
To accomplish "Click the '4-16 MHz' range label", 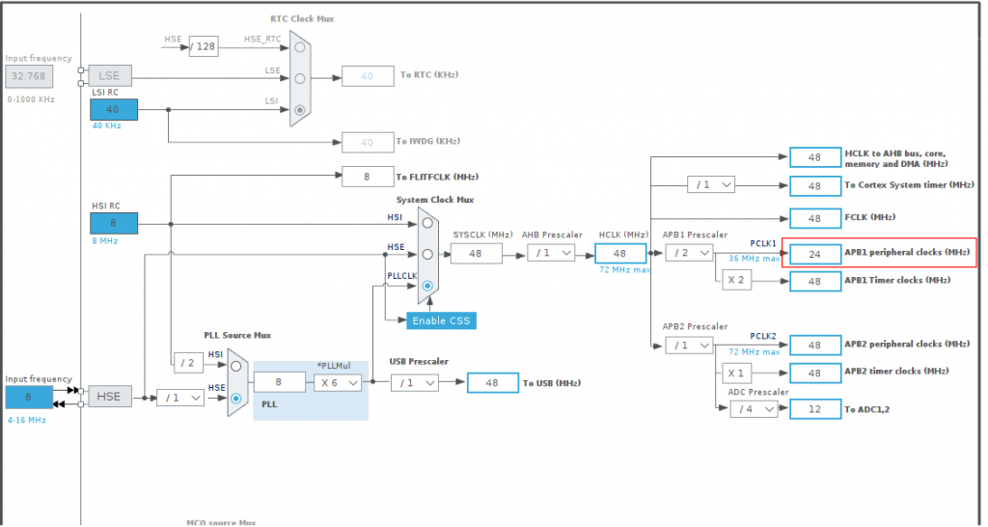I will pos(26,420).
